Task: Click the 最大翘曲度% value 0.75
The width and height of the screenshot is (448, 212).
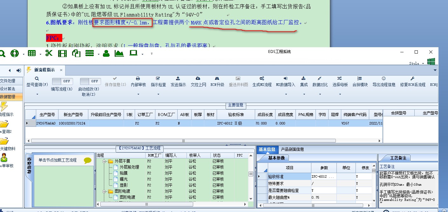Action: coord(324,197)
